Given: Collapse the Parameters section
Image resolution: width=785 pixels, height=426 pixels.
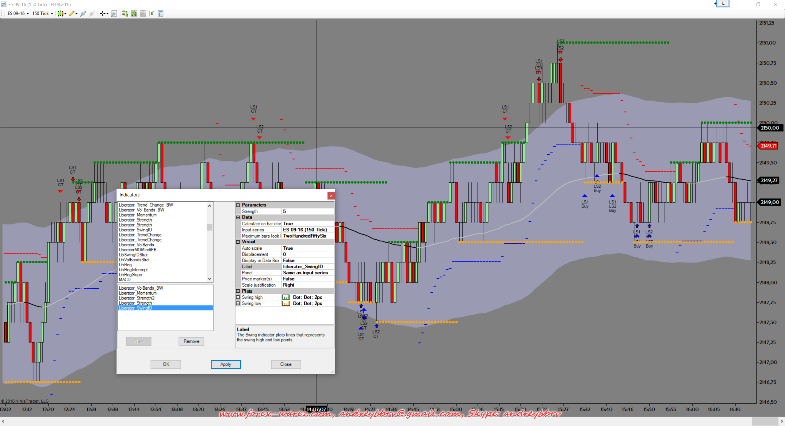Looking at the screenshot, I should pos(238,205).
